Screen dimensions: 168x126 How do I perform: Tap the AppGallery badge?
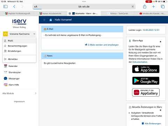click(146, 92)
